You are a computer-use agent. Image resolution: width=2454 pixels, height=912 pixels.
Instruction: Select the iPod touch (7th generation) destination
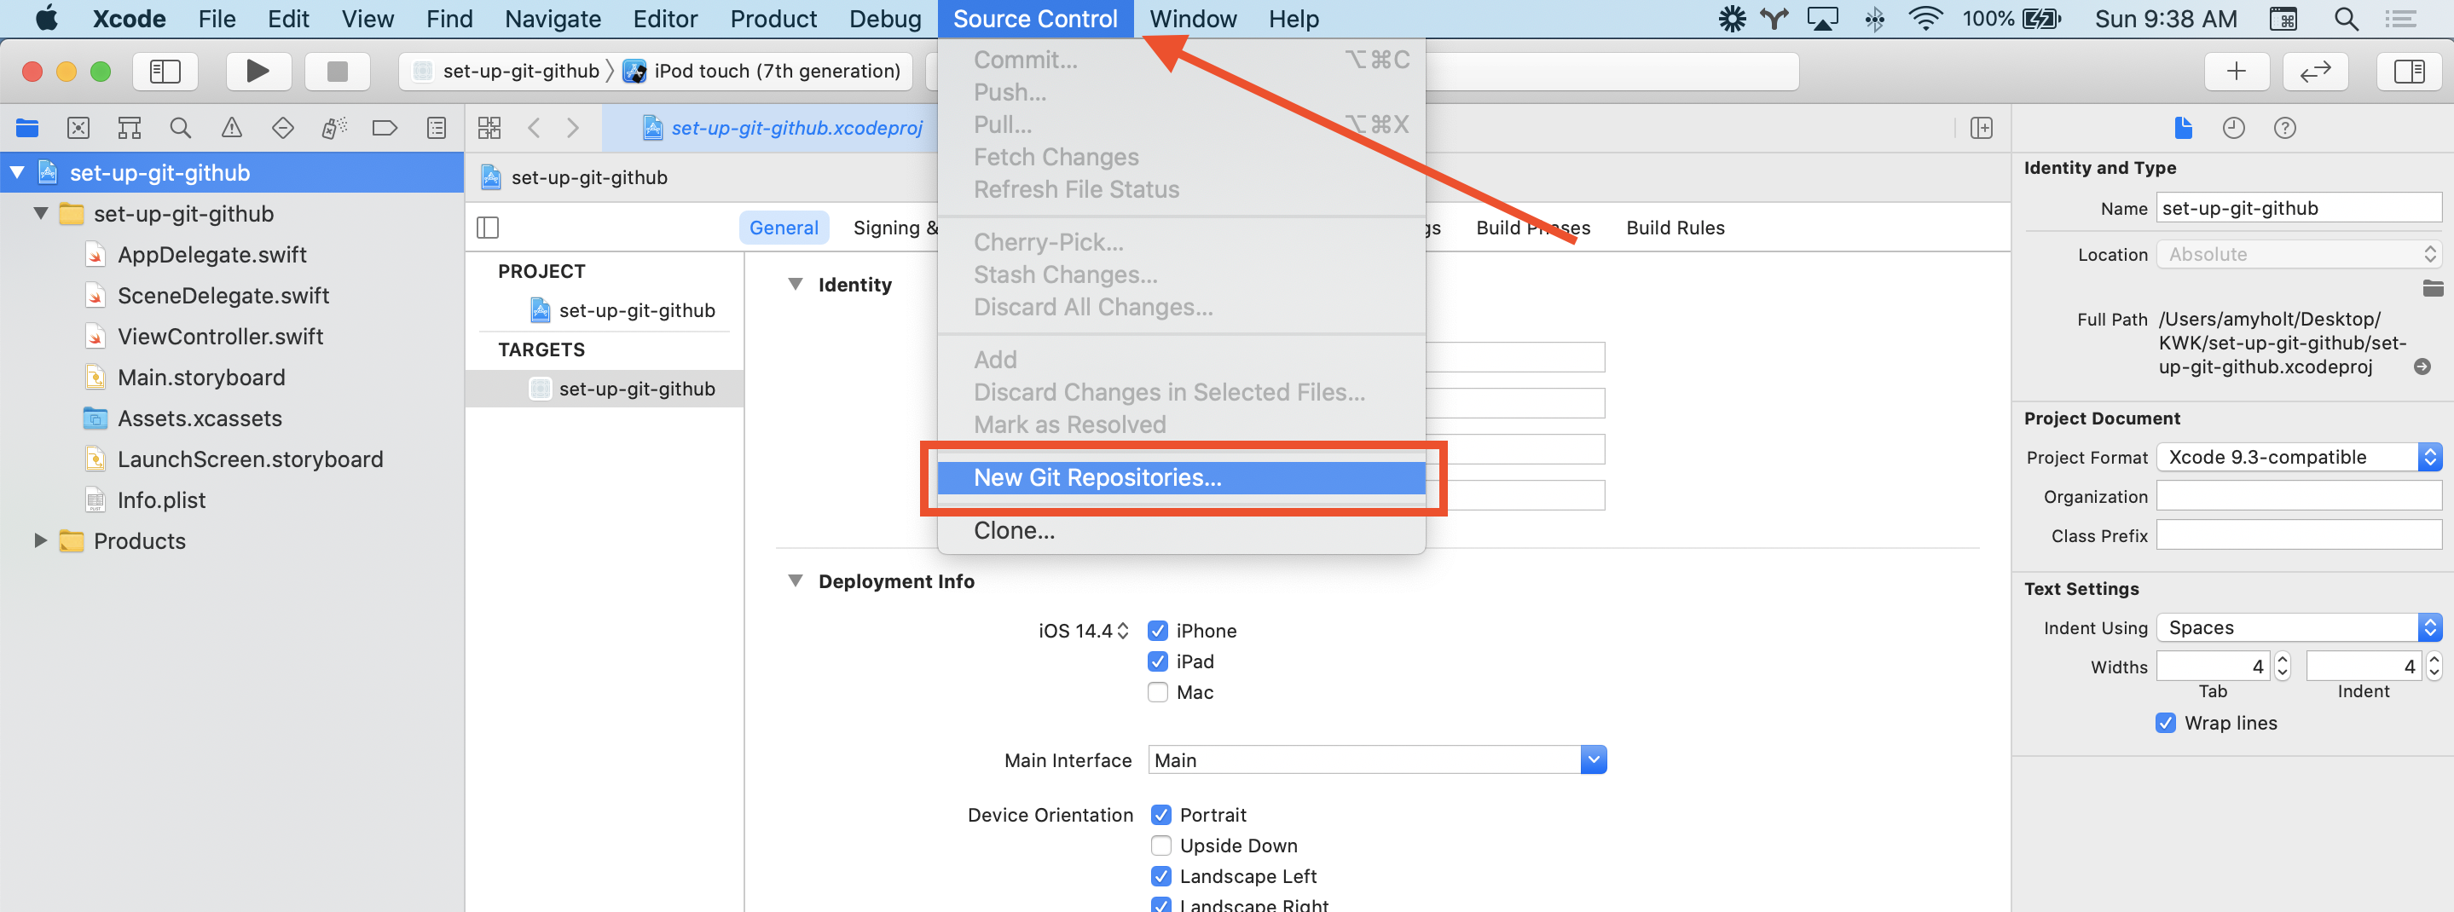(x=762, y=72)
